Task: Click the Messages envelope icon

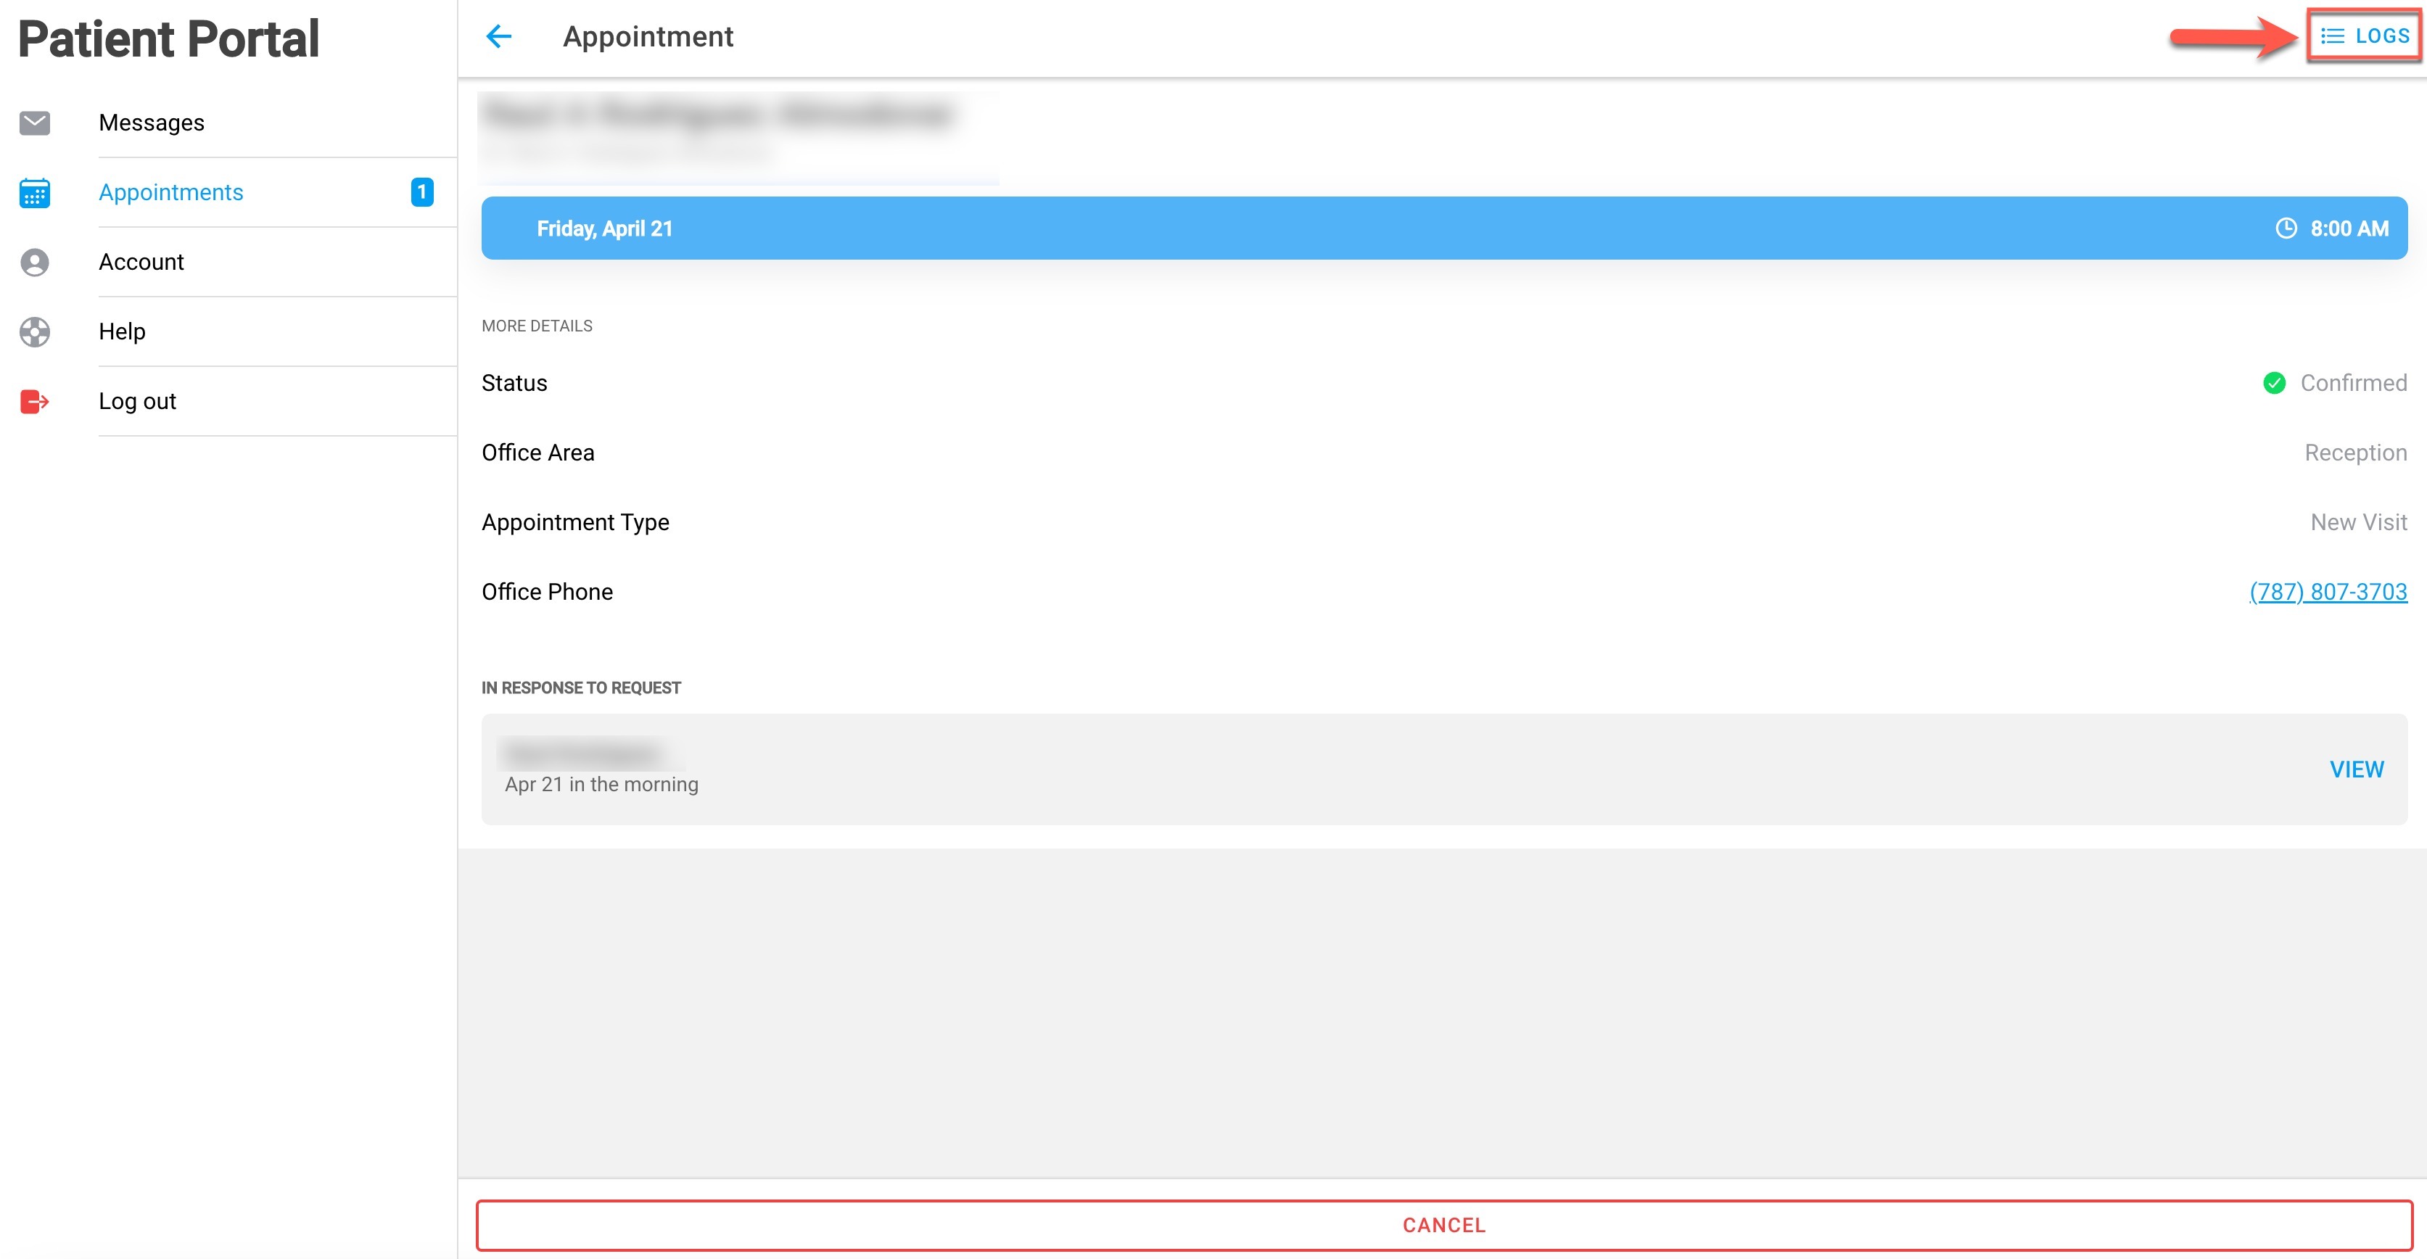Action: [35, 123]
